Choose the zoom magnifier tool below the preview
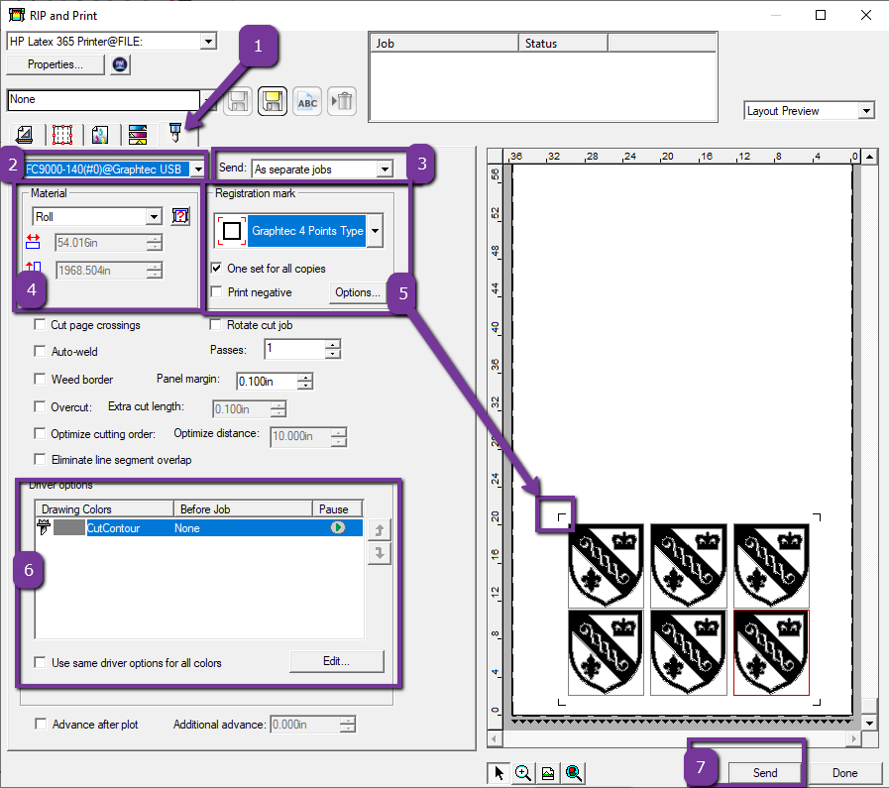The height and width of the screenshot is (788, 889). (x=523, y=772)
